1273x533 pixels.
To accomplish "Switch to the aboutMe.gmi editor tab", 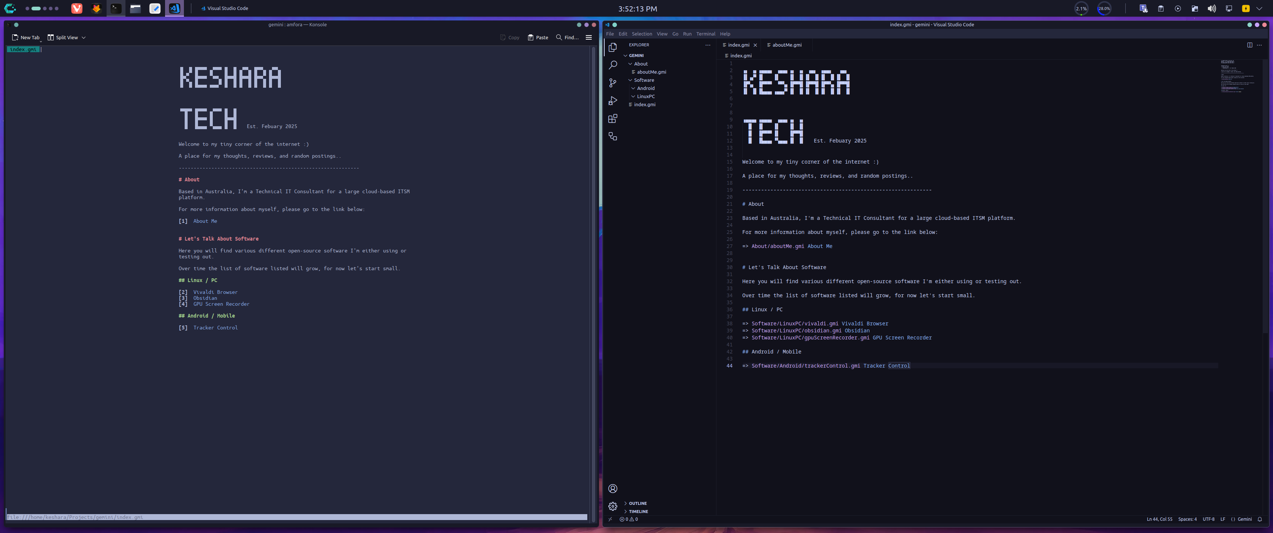I will click(786, 45).
